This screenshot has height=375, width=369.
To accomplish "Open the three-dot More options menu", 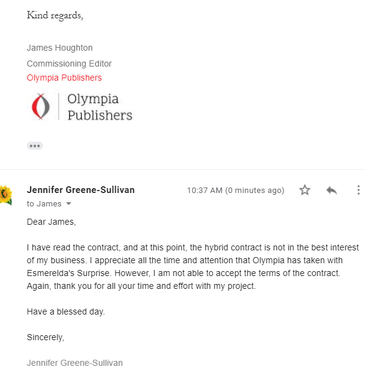I will coord(359,190).
